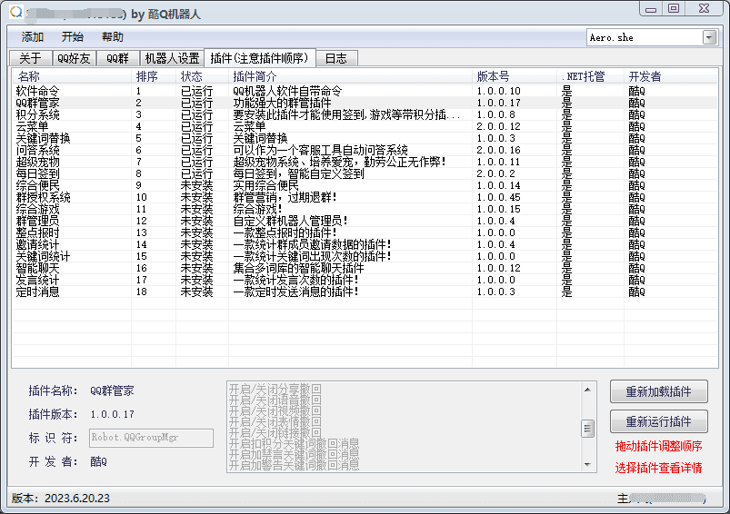Viewport: 730px width, 514px height.
Task: Select the 软件命令 plugin row
Action: coord(365,91)
